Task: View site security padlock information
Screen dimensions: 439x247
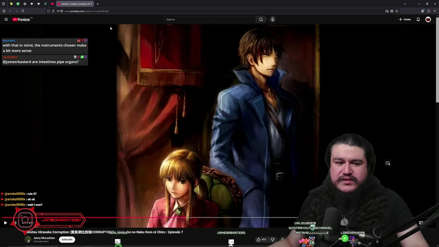Action: click(53, 11)
